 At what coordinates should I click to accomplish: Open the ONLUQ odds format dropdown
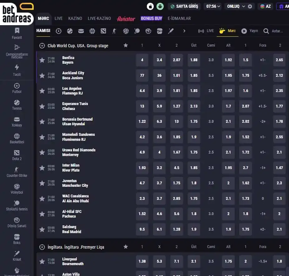coord(236,7)
